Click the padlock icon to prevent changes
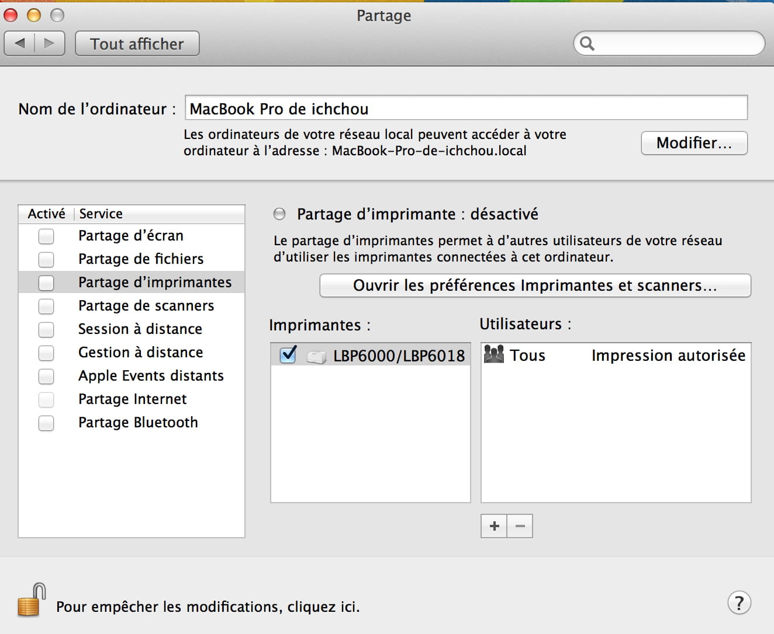Screen dimensions: 774x634 [x=31, y=601]
